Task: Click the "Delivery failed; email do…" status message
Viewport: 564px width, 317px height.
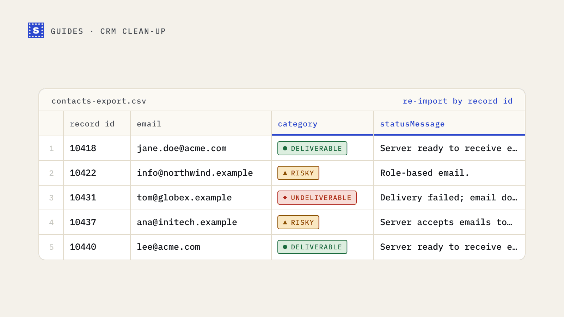Action: click(x=449, y=198)
